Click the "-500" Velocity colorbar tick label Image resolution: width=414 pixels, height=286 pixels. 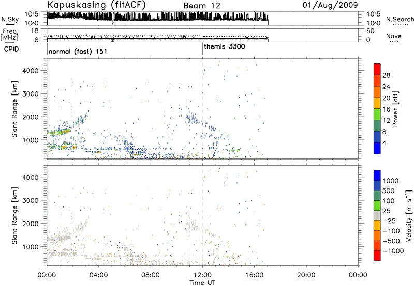[x=391, y=241]
